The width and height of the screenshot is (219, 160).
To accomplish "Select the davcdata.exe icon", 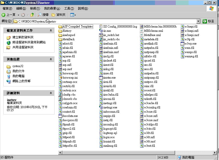I will coord(60,116).
